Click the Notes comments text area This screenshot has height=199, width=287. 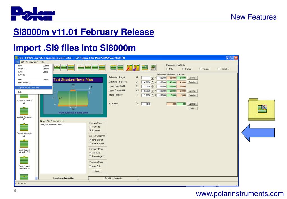[x=63, y=148]
